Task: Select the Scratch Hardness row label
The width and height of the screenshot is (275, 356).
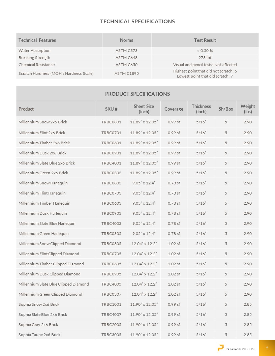Action: click(x=56, y=73)
